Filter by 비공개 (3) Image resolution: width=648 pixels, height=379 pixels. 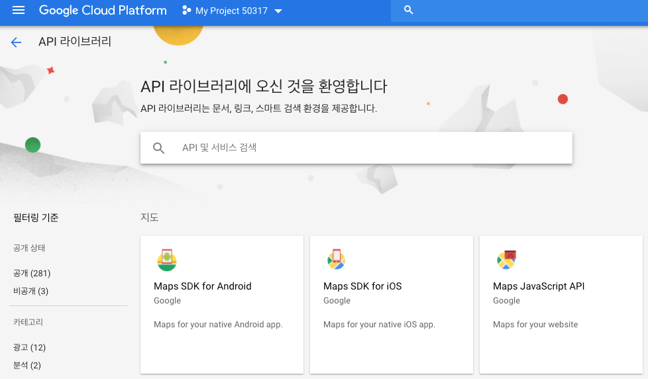[31, 292]
